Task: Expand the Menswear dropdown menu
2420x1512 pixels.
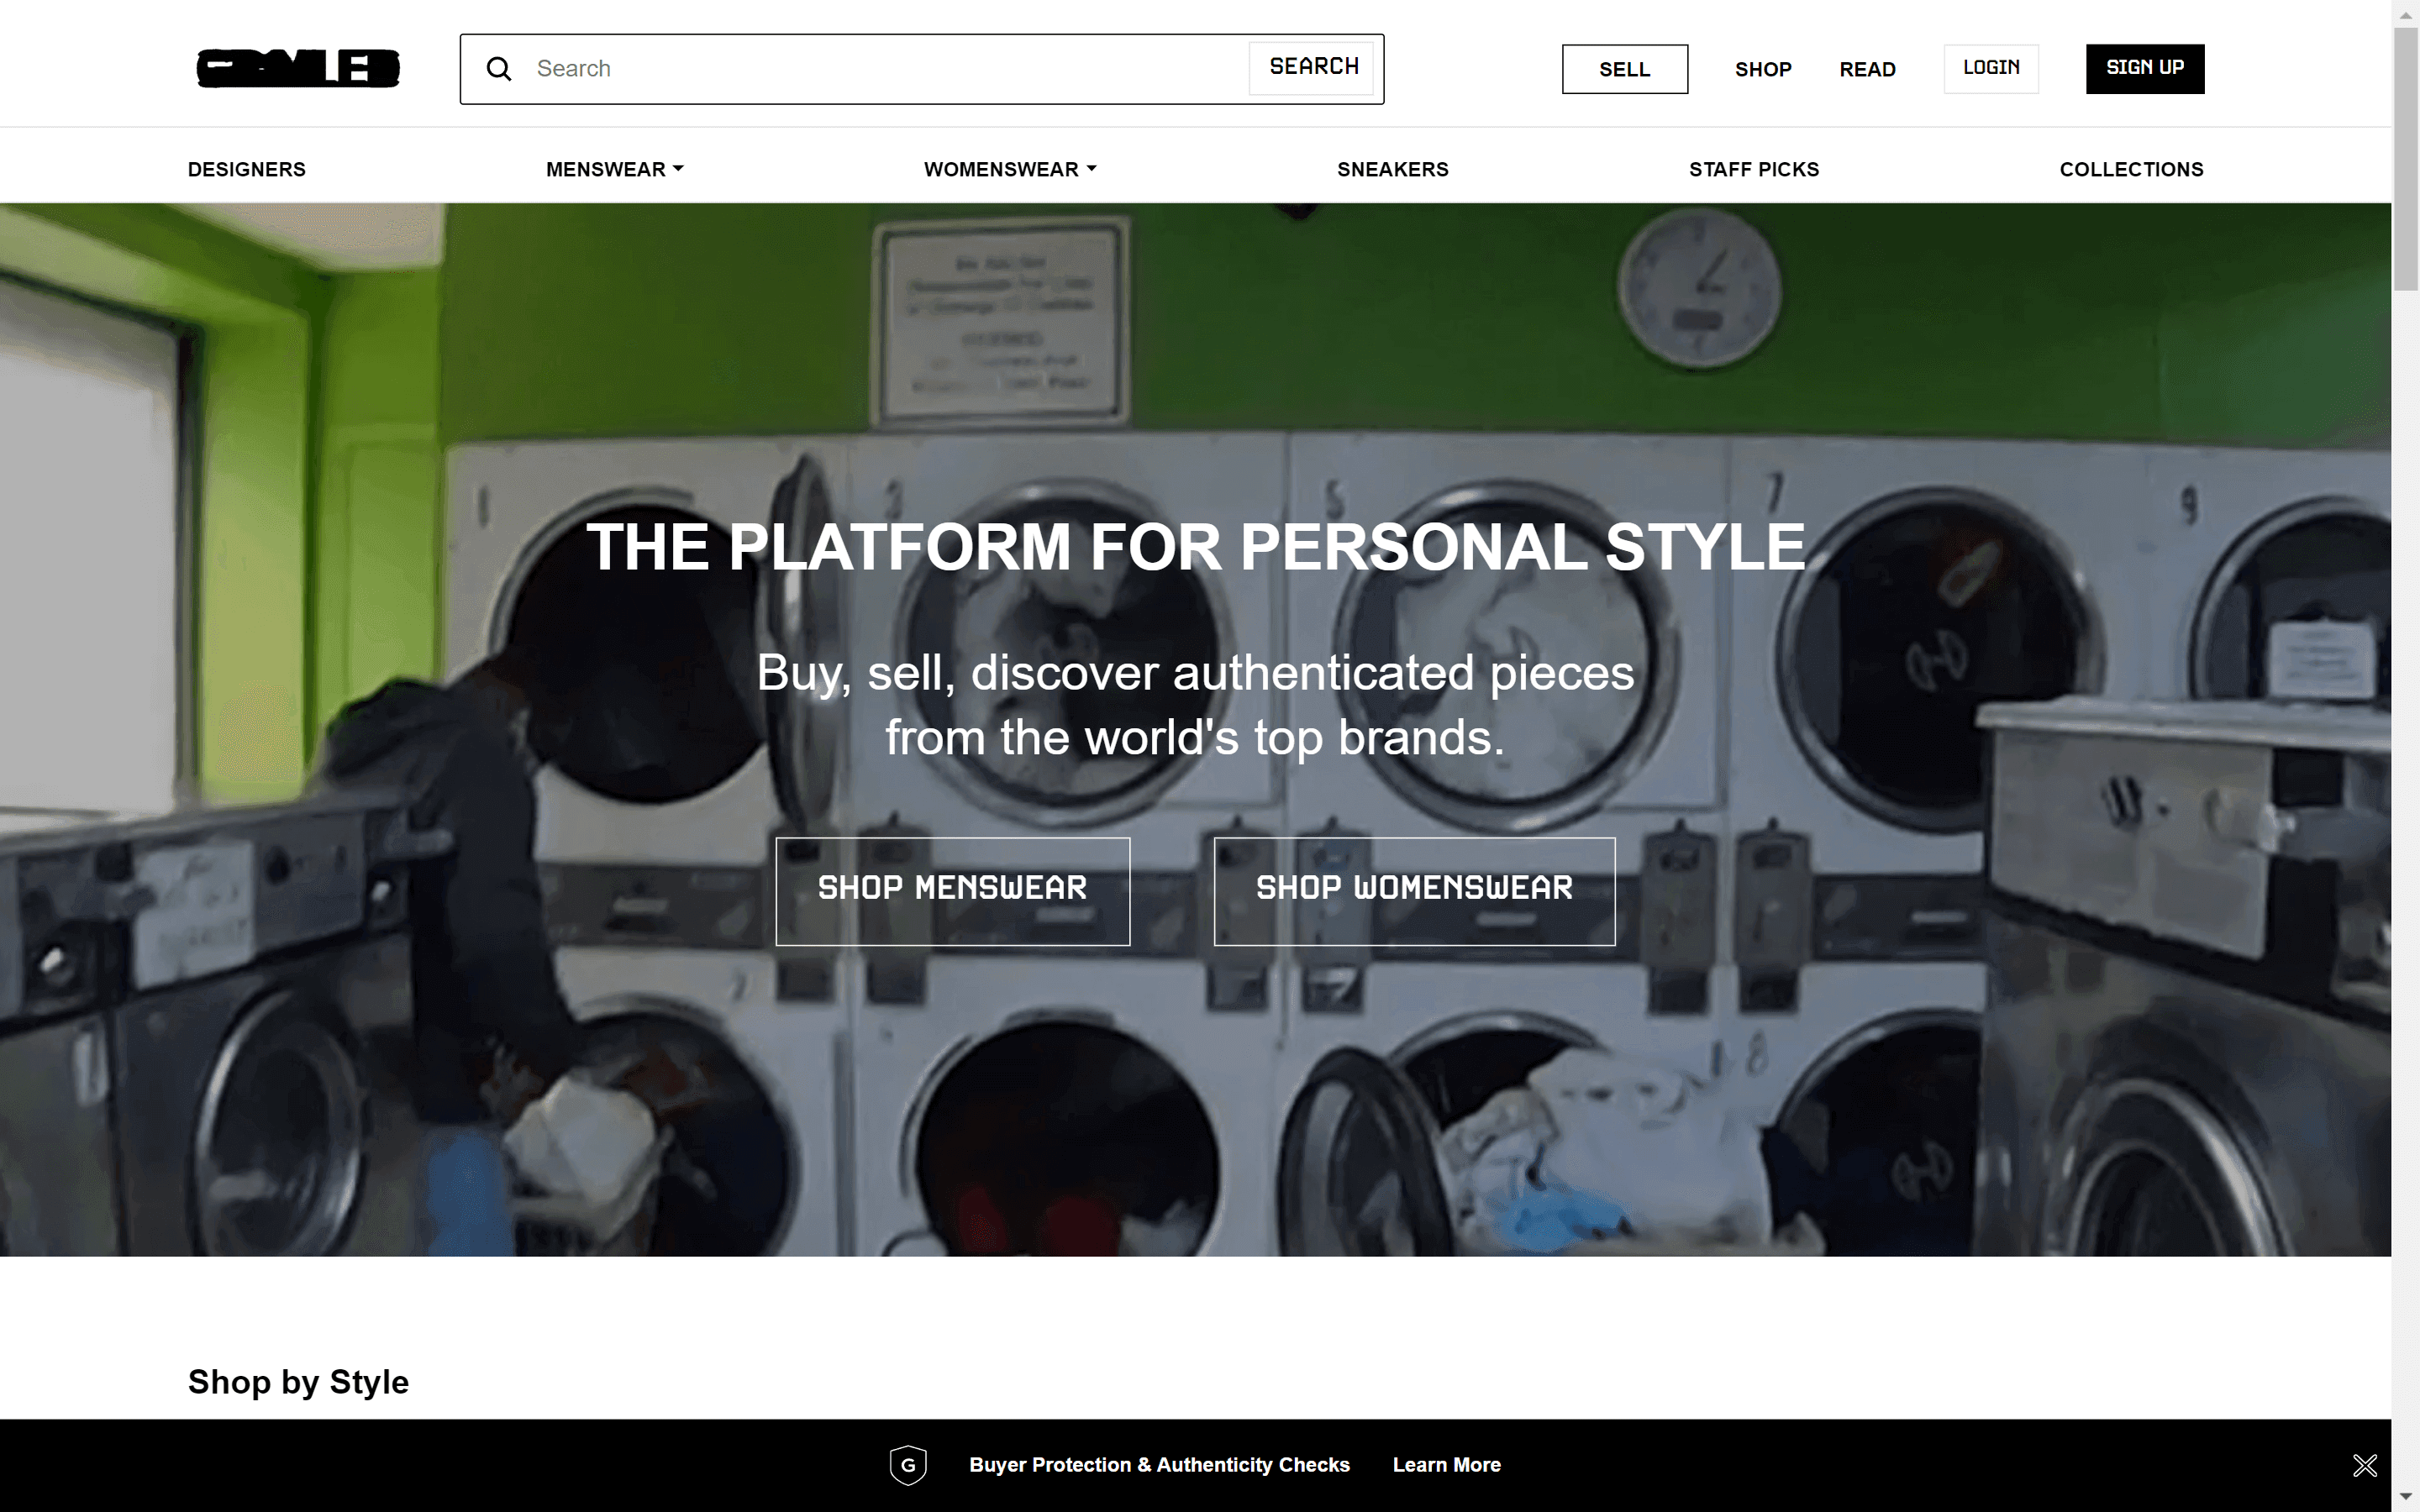Action: click(x=614, y=169)
